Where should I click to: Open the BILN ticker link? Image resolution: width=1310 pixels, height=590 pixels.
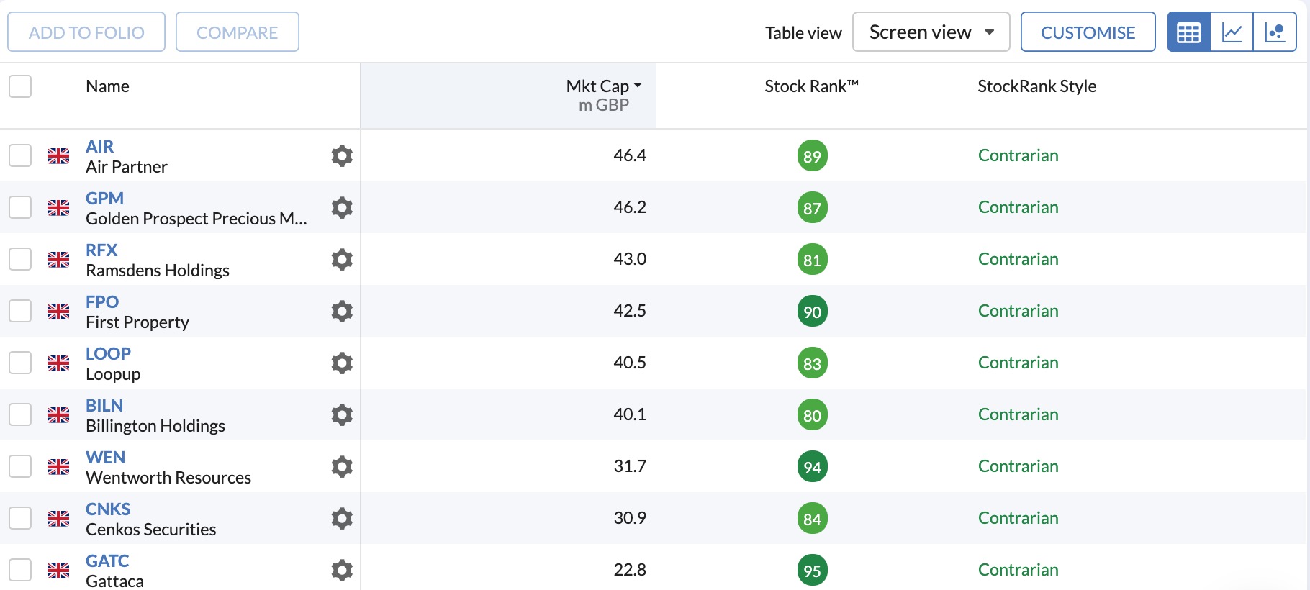[104, 406]
